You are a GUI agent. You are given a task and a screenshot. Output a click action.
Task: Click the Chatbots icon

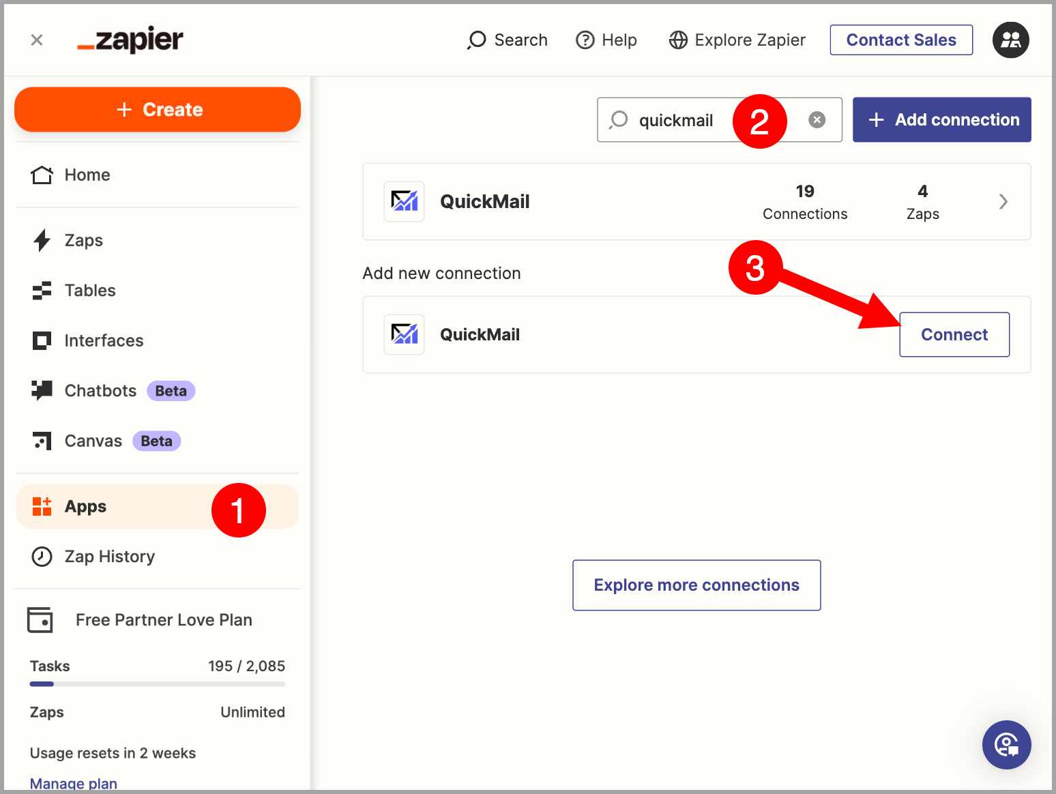[42, 390]
